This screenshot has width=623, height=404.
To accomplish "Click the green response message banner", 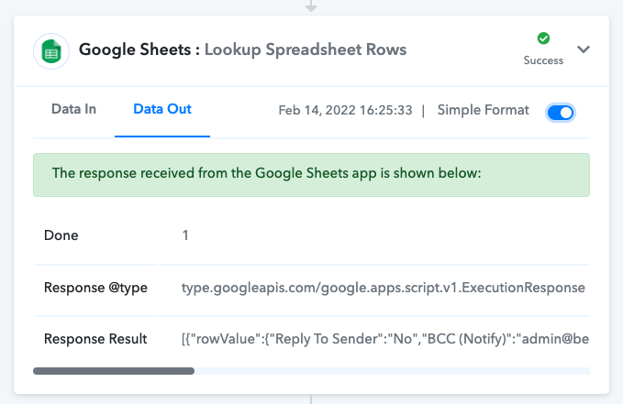I will tap(311, 175).
